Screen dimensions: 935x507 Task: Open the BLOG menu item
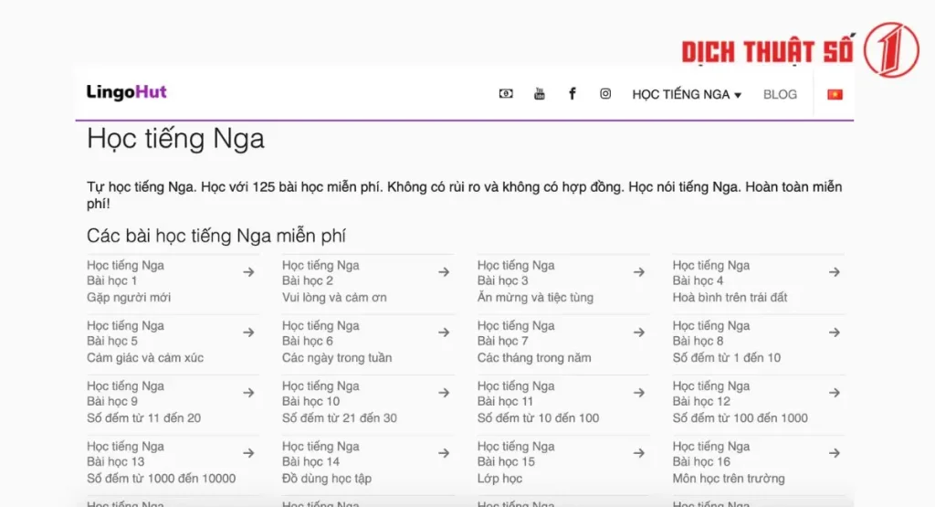(x=780, y=94)
